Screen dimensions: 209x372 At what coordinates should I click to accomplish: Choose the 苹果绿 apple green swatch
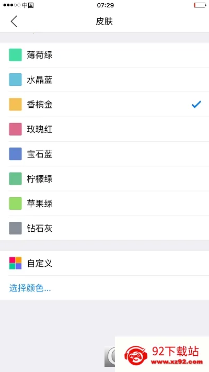(15, 204)
